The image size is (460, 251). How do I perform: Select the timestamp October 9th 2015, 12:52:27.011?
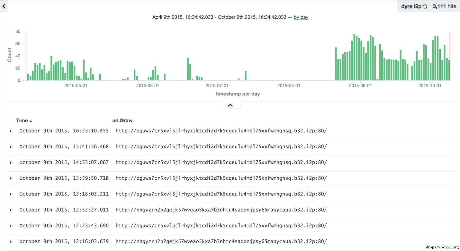(x=64, y=210)
